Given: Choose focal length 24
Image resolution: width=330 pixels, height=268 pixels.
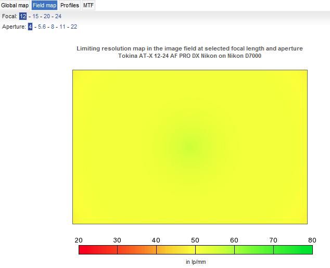Looking at the screenshot, I should [x=58, y=16].
